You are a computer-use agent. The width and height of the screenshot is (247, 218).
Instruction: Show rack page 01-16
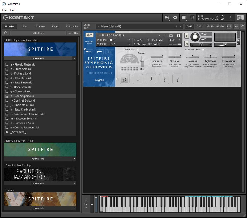pos(189,26)
